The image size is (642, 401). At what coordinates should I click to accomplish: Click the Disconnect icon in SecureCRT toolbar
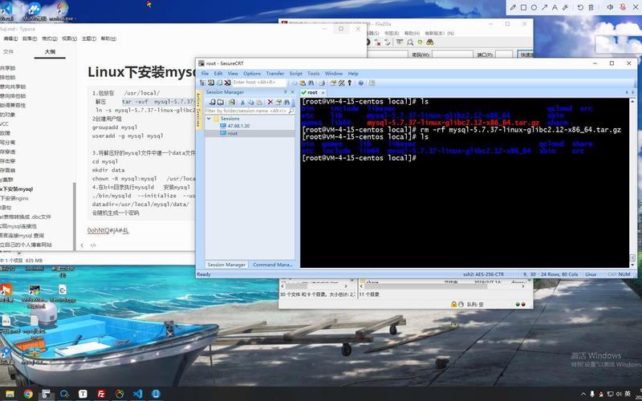pos(227,83)
